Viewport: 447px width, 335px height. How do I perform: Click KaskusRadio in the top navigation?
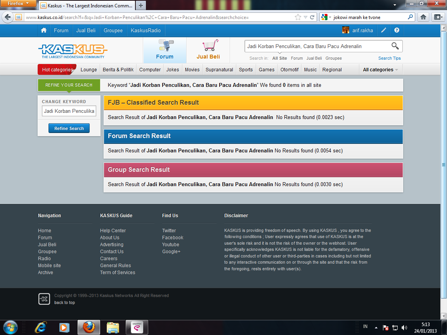tap(146, 30)
